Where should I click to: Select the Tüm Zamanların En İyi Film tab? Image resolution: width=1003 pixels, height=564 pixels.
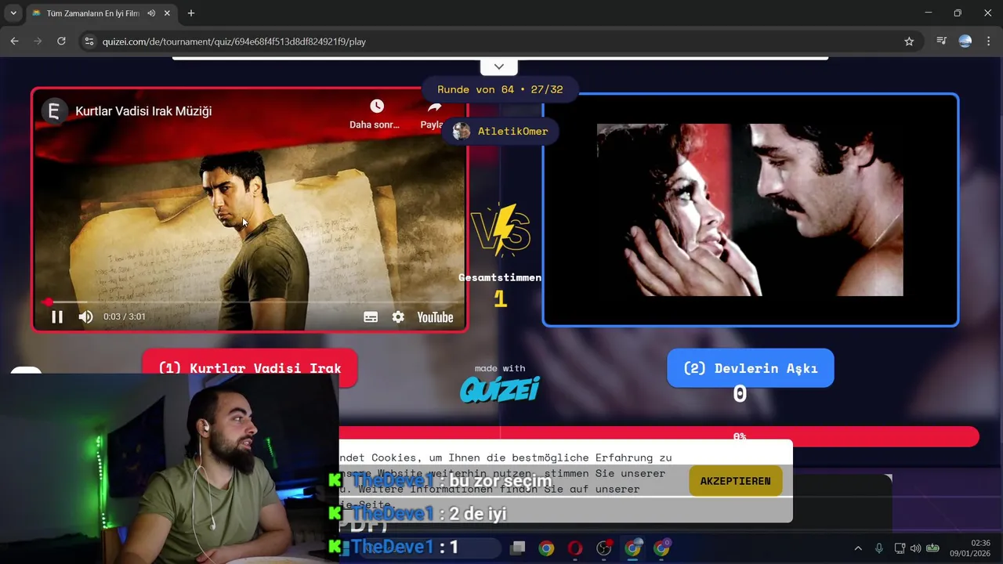[92, 13]
